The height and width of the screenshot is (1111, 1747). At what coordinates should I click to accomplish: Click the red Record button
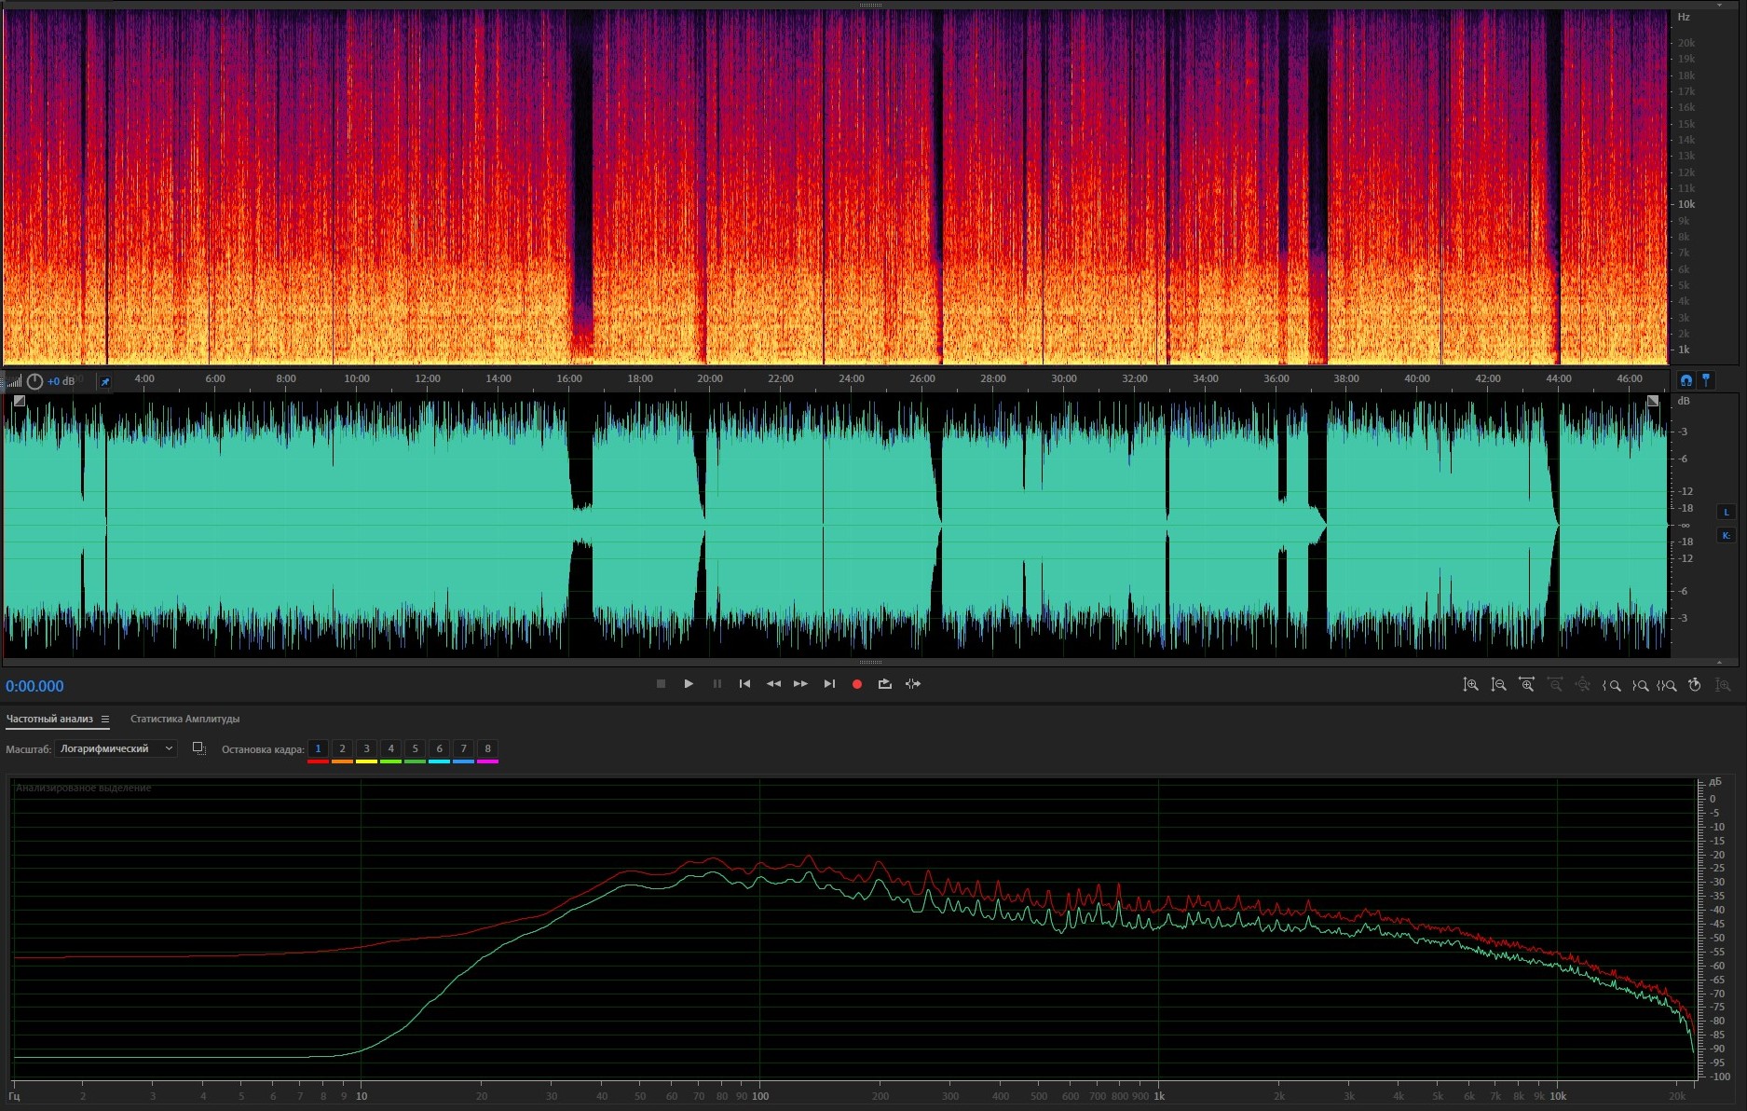856,684
